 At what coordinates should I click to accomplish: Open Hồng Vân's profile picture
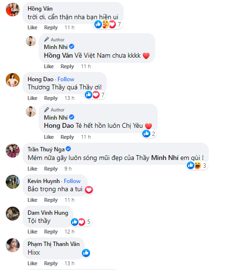click(13, 10)
